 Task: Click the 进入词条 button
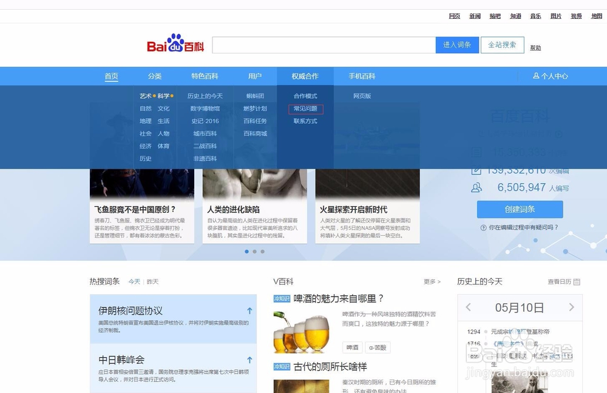(457, 45)
